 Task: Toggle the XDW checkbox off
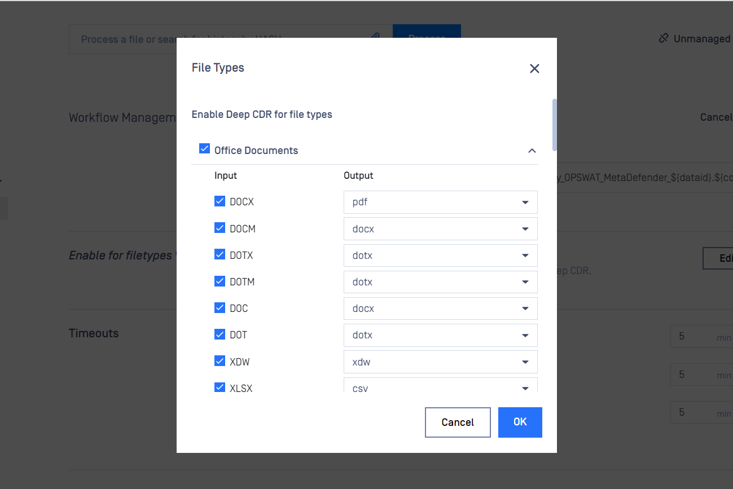click(x=220, y=360)
